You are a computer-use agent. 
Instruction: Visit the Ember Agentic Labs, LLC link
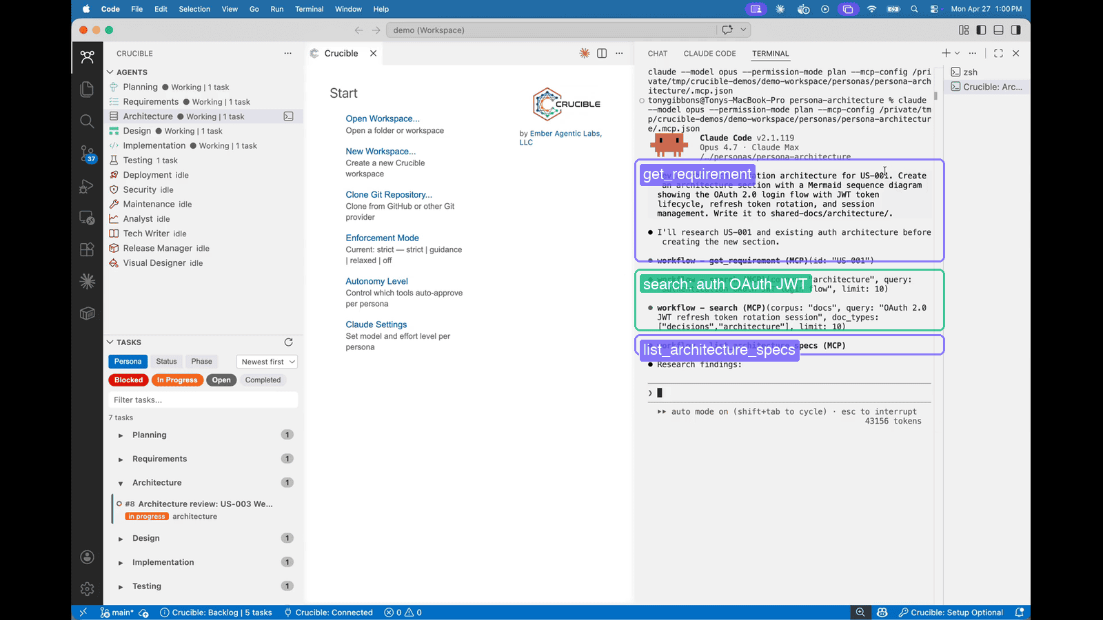560,138
